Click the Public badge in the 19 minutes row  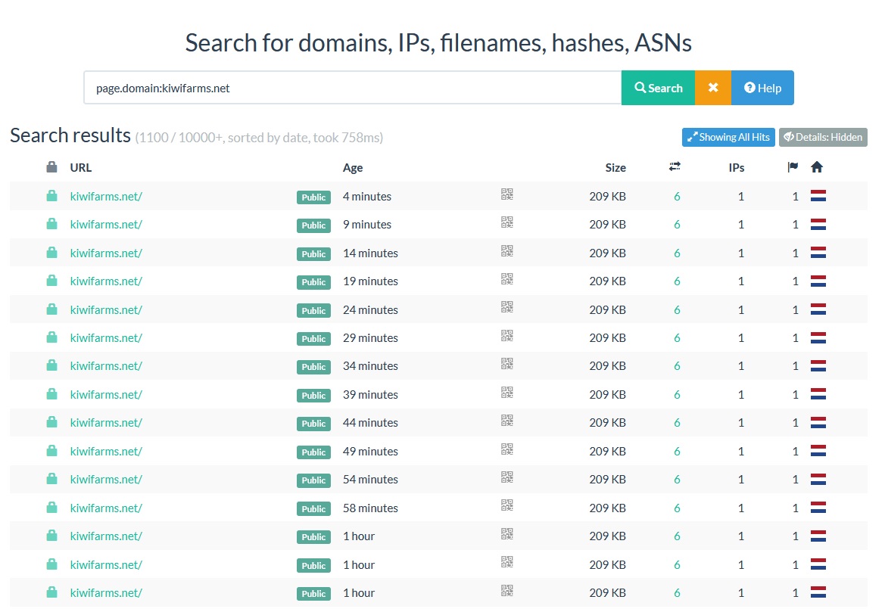pyautogui.click(x=313, y=282)
